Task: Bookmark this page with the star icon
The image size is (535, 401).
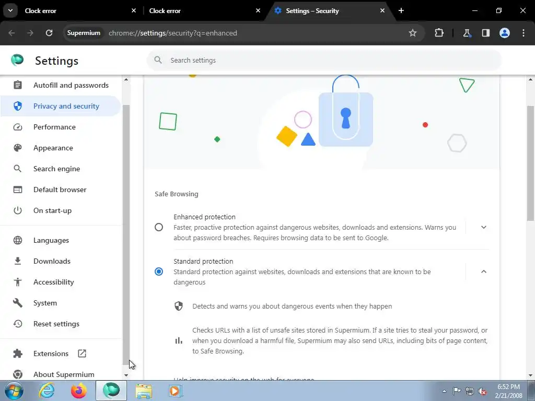Action: tap(413, 33)
